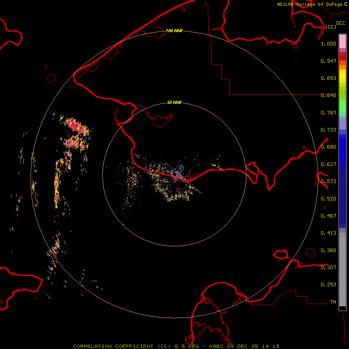Pick the bright green color bar segment

(x=342, y=106)
